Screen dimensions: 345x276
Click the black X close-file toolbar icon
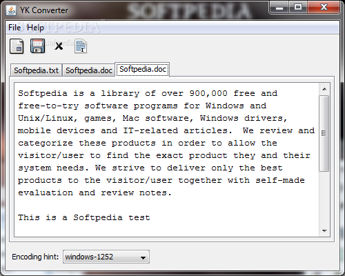[59, 46]
